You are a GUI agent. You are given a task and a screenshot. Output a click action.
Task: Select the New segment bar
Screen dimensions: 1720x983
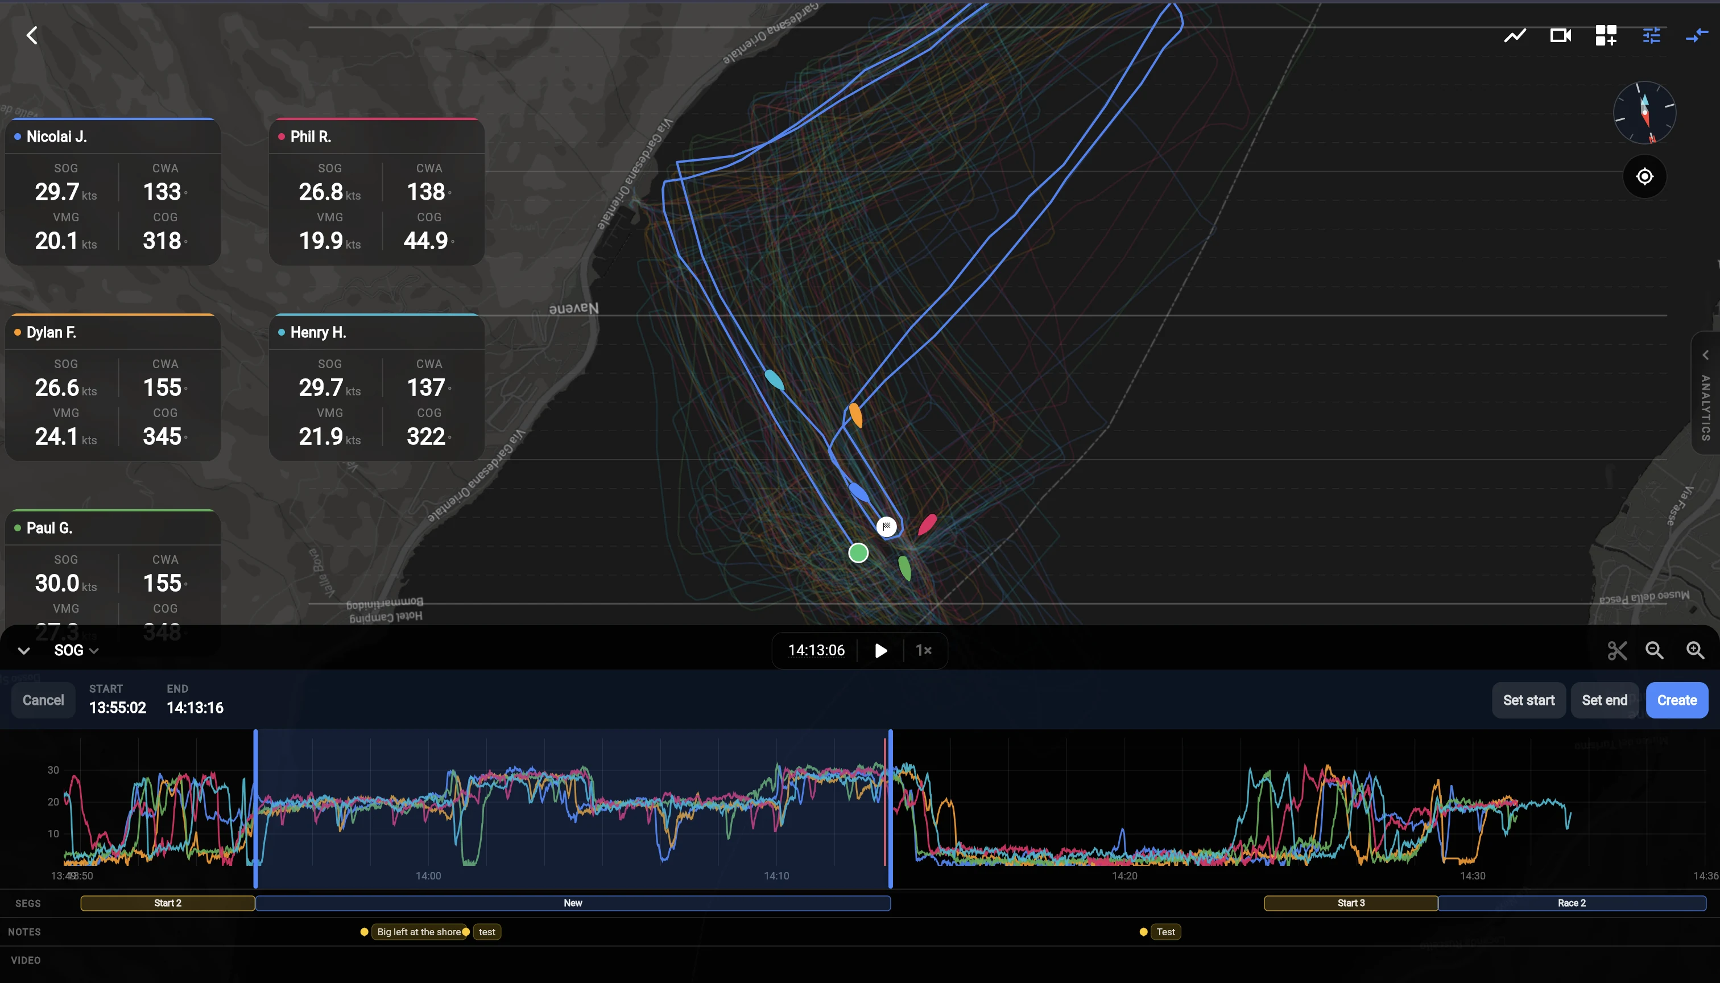click(x=572, y=903)
